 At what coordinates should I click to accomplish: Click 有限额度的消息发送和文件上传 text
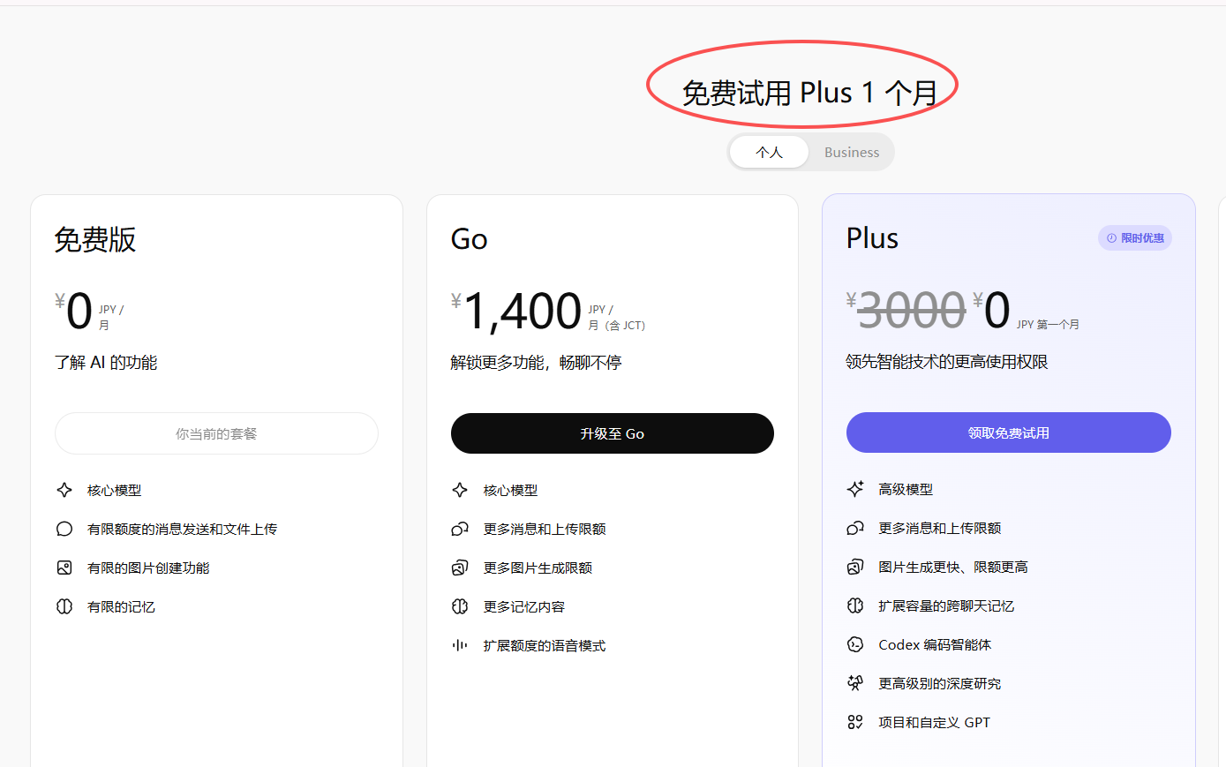182,529
